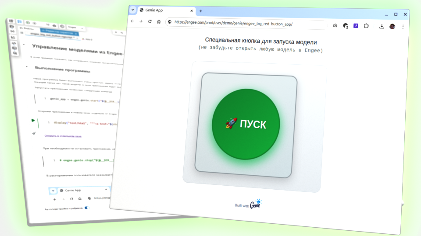The image size is (421, 236).
Task: Open the monitor icon in Engee sidebar
Action: (14, 48)
